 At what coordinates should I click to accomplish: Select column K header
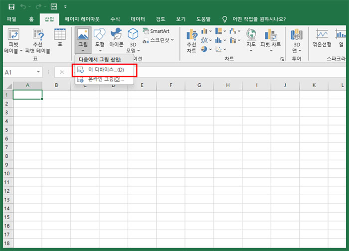pyautogui.click(x=314, y=85)
